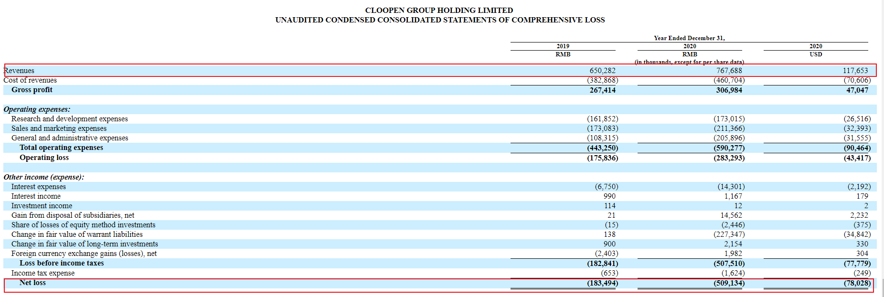This screenshot has height=297, width=884.
Task: Select 'Loss before income taxes' label
Action: (x=62, y=263)
